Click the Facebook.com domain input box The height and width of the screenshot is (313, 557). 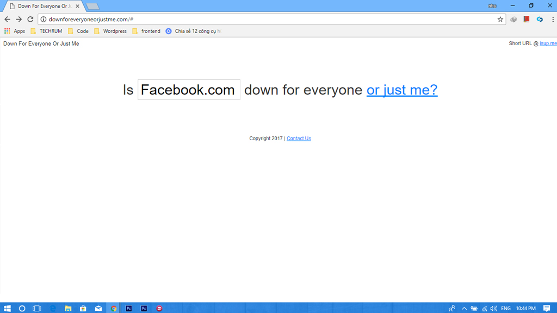point(189,90)
